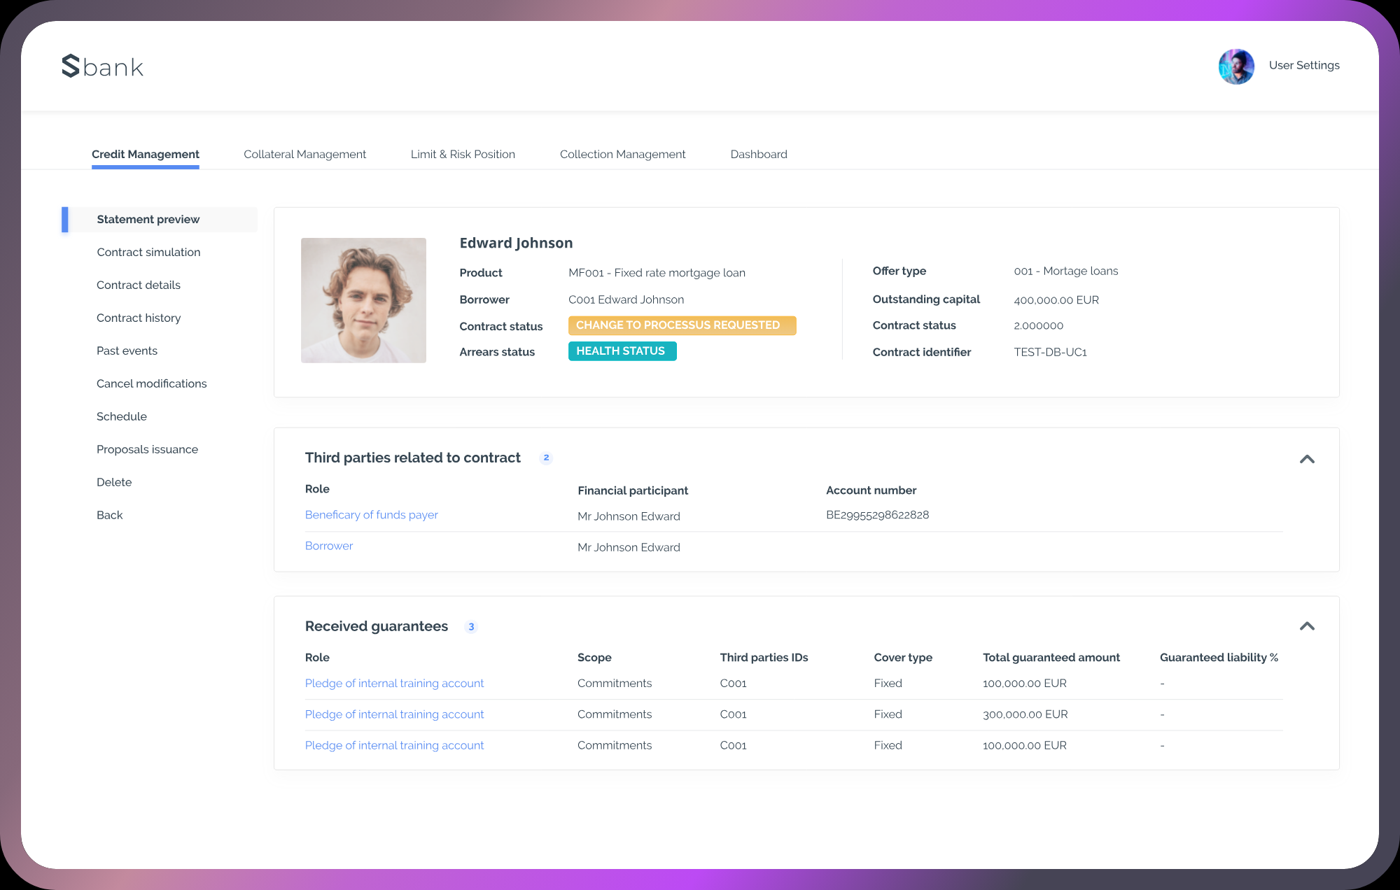Click the count badge next to Third parties
The height and width of the screenshot is (890, 1400).
point(546,458)
